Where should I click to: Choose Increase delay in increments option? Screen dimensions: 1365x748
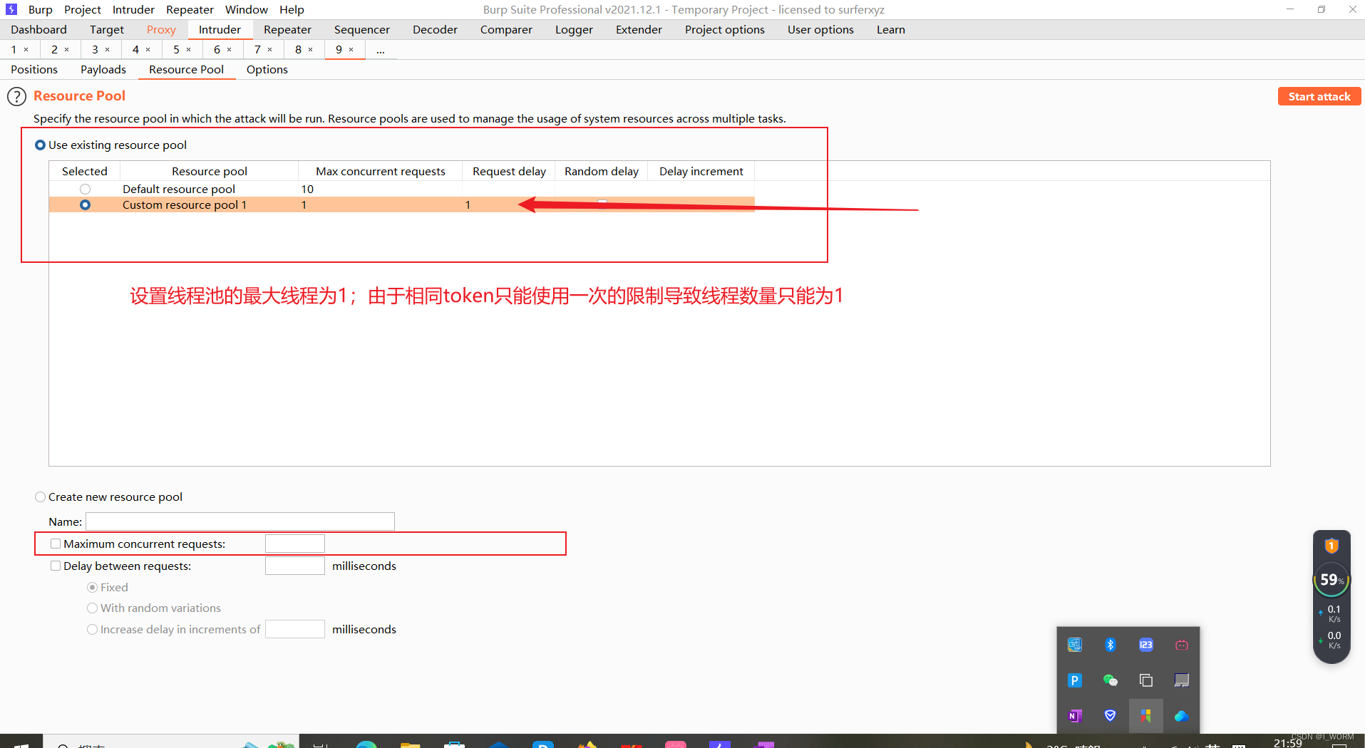pos(92,630)
